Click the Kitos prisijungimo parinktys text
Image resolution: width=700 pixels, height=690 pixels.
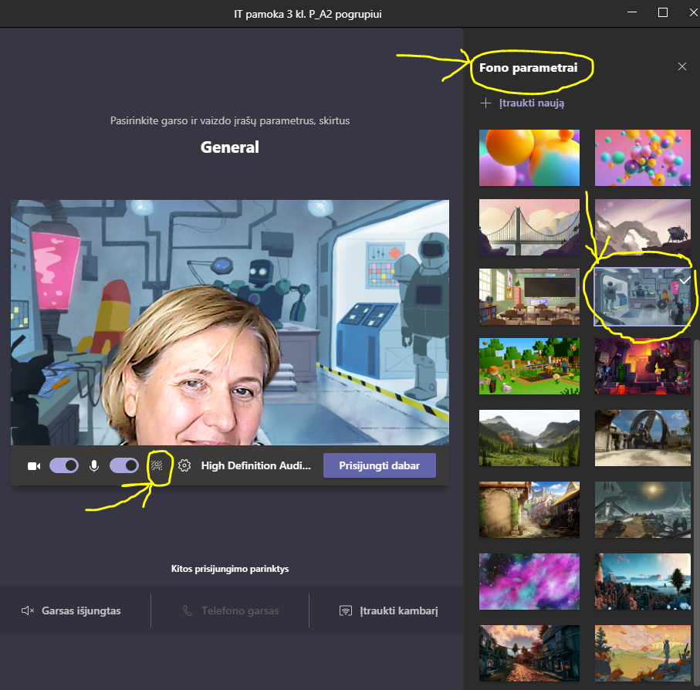tap(230, 569)
